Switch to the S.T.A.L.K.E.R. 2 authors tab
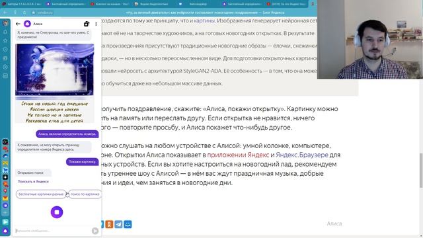This screenshot has height=238, width=423. click(x=22, y=4)
